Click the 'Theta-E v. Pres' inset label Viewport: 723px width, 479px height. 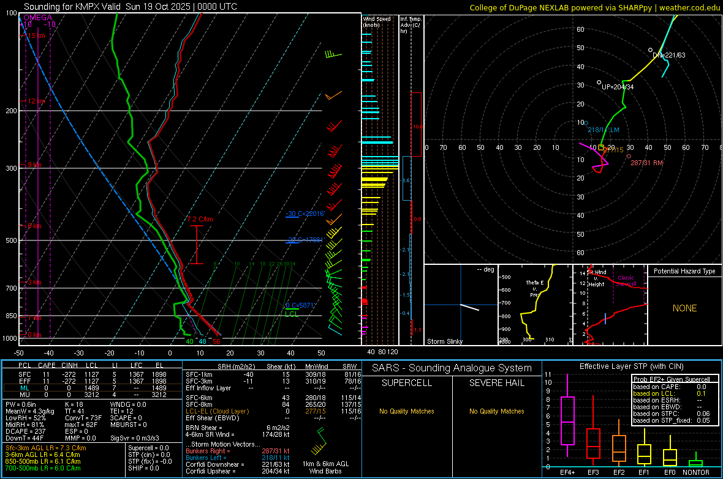(x=535, y=288)
